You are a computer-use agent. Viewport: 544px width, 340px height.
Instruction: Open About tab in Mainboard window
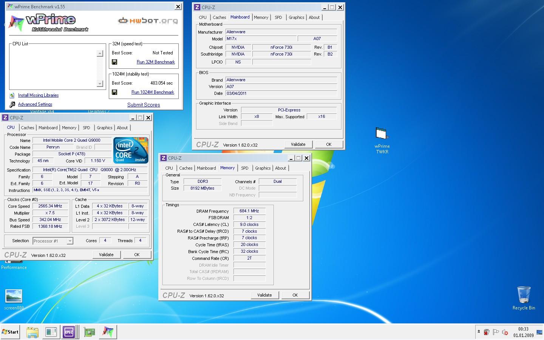(x=314, y=17)
